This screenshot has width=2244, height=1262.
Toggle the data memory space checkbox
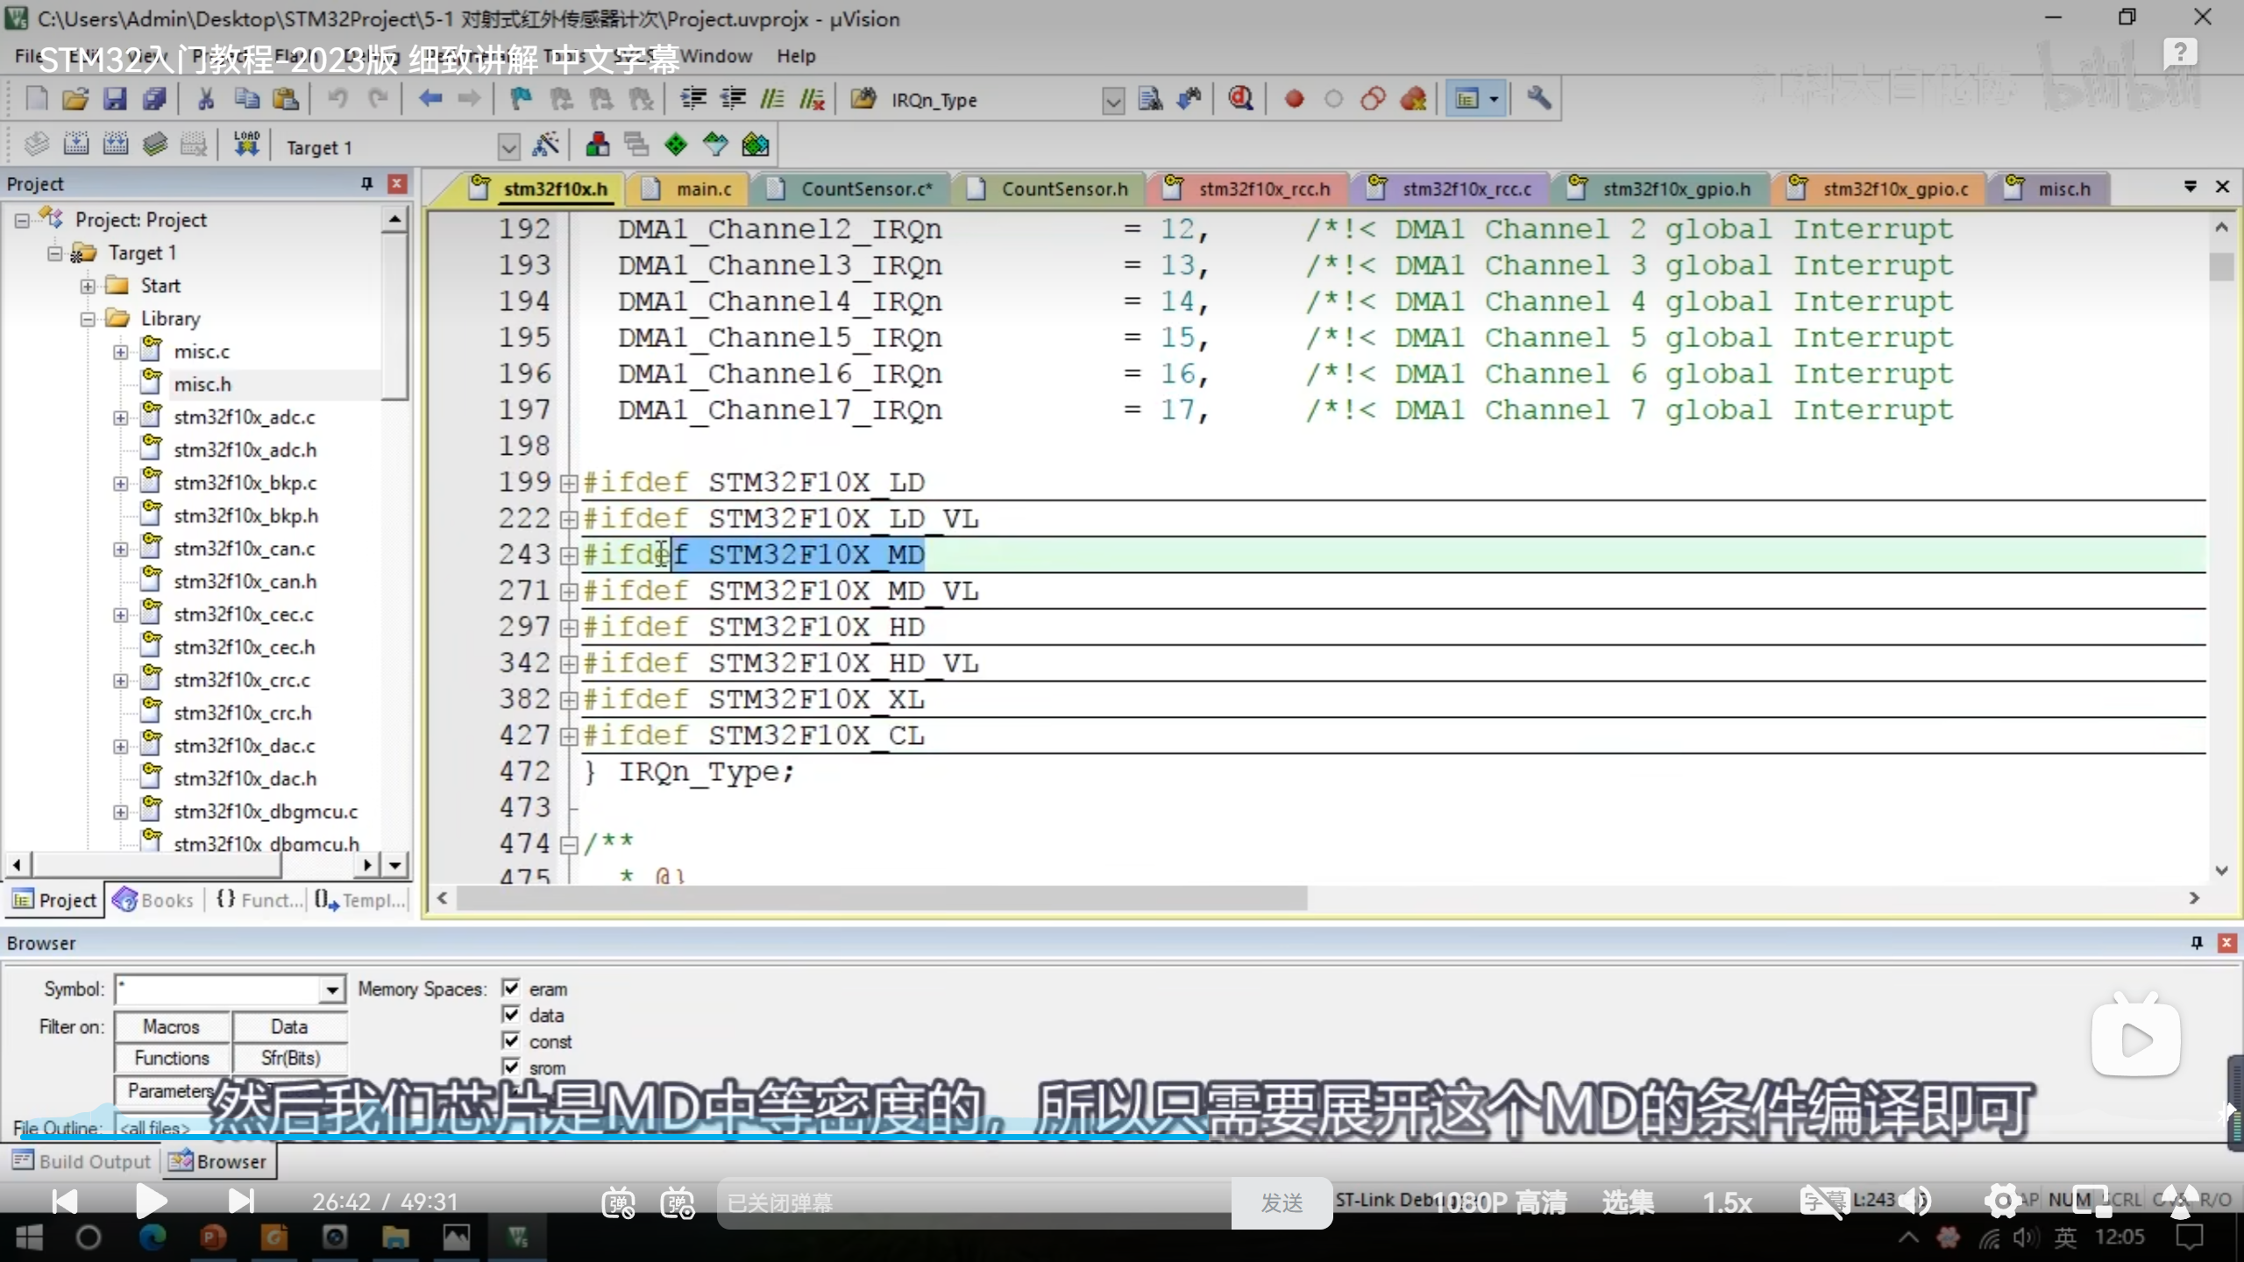coord(511,1015)
